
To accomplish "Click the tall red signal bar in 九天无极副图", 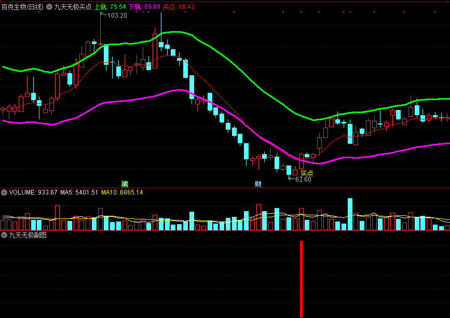I will pyautogui.click(x=302, y=279).
